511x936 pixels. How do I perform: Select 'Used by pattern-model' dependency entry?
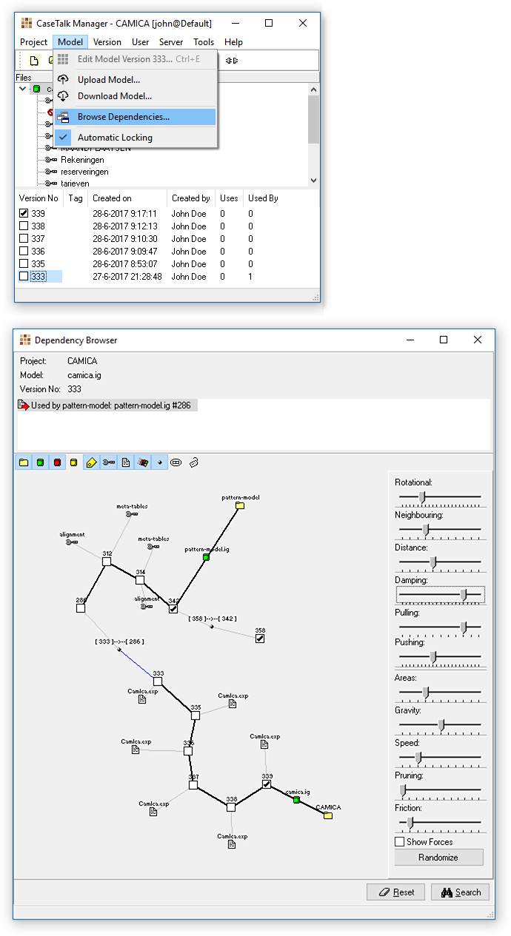[107, 405]
